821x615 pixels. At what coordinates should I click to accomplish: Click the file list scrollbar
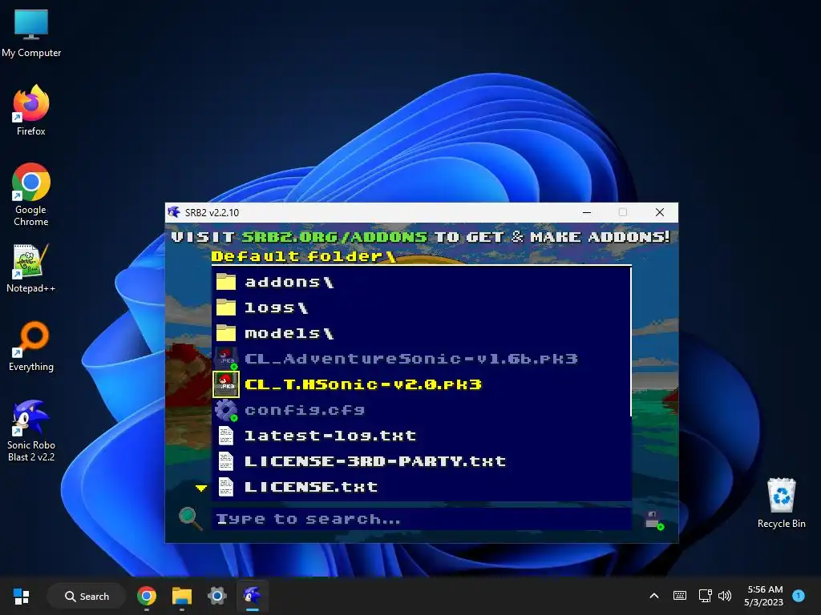pos(631,341)
